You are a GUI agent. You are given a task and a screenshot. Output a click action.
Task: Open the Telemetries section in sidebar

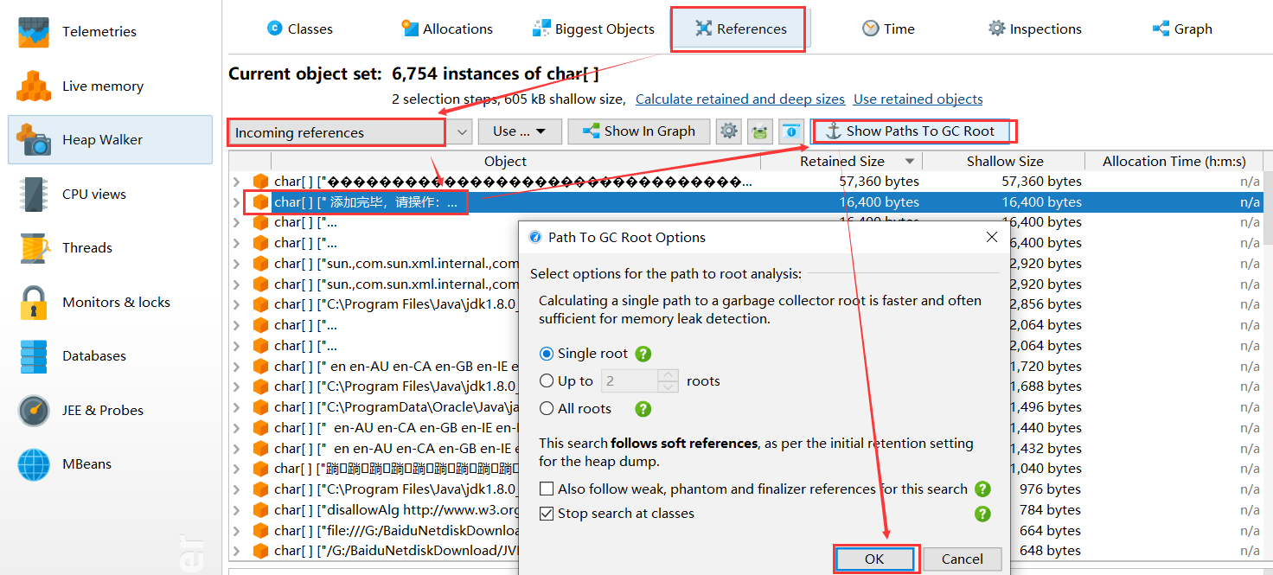[x=110, y=32]
